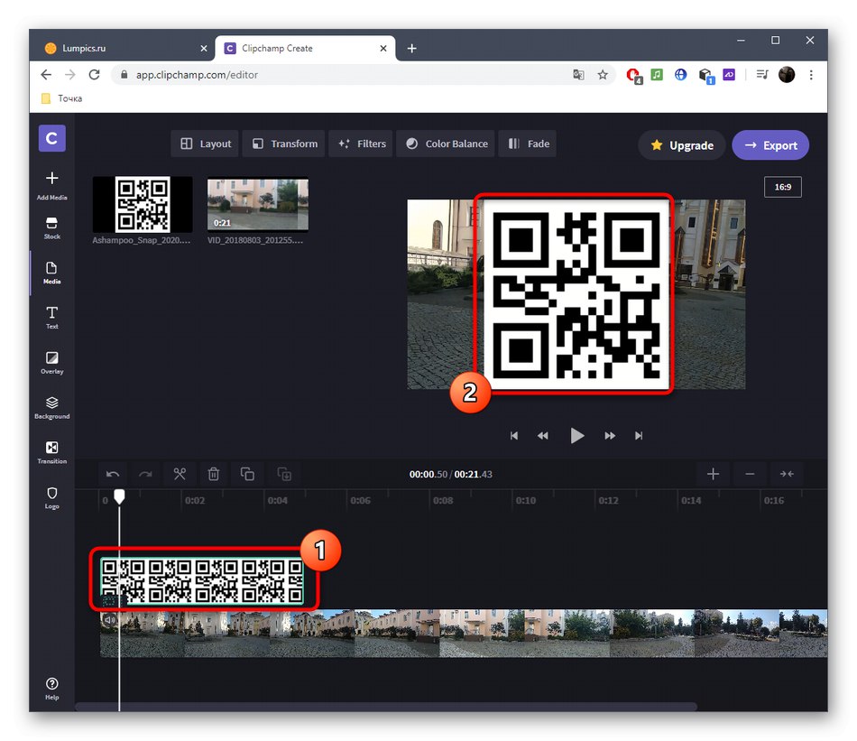The height and width of the screenshot is (741, 857).
Task: Open a new browser tab
Action: 412,48
